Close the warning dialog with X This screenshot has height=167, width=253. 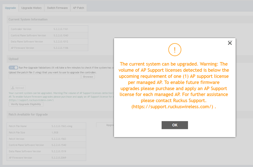point(230,43)
